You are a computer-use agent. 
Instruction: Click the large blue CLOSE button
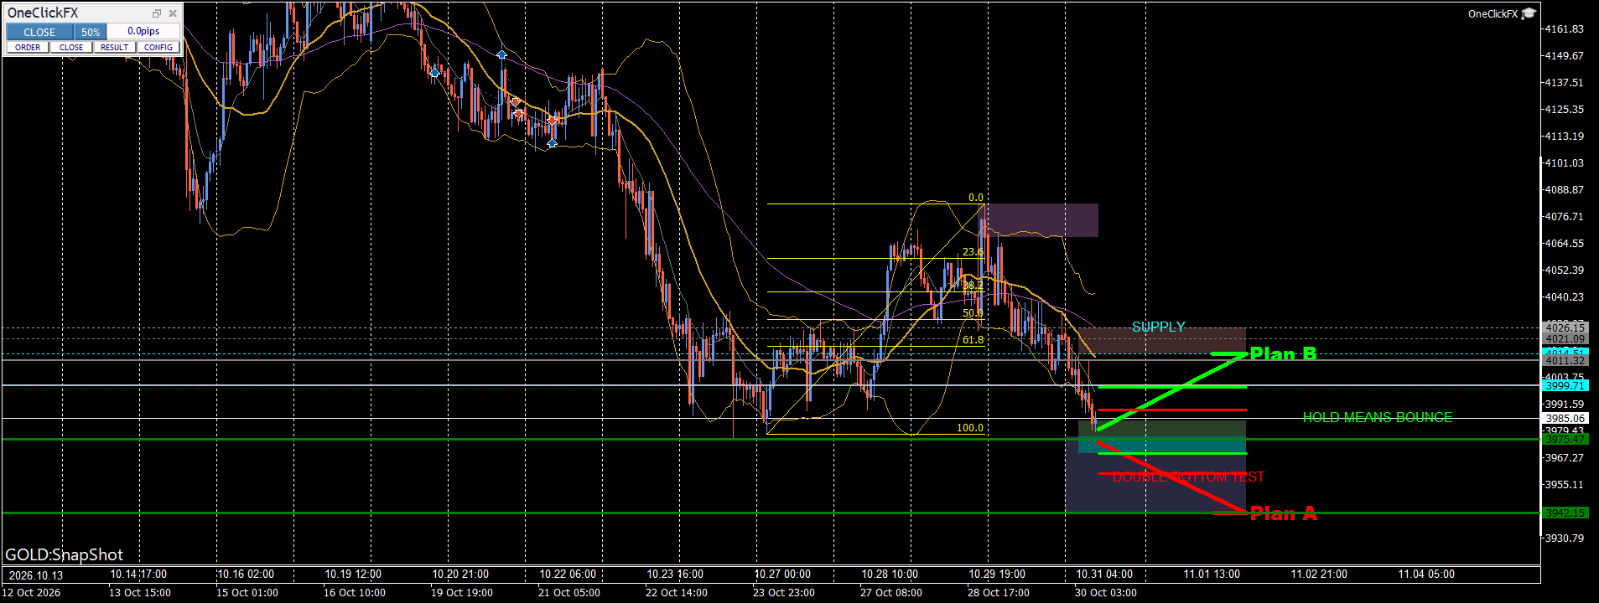(39, 32)
